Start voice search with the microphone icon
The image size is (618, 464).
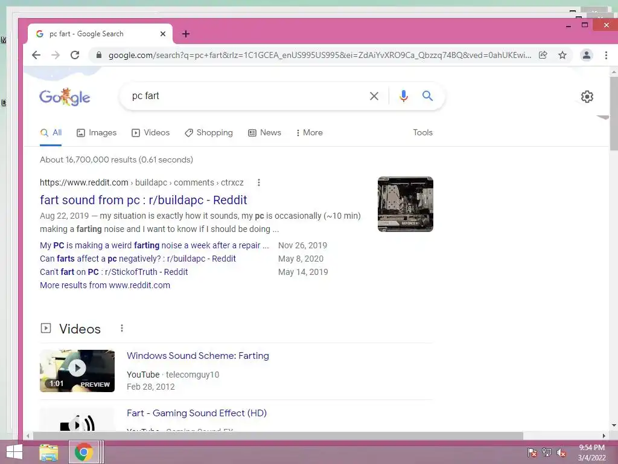[x=404, y=96]
